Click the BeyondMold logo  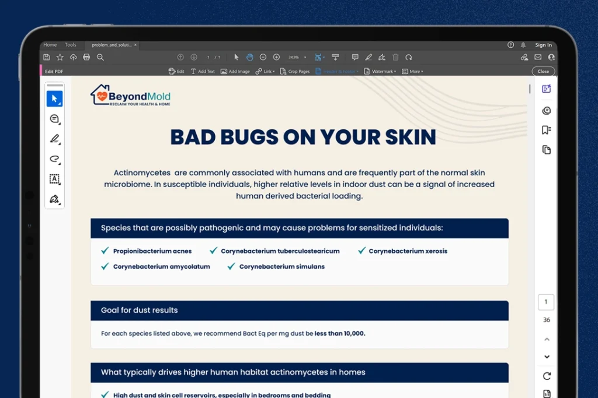pos(130,95)
